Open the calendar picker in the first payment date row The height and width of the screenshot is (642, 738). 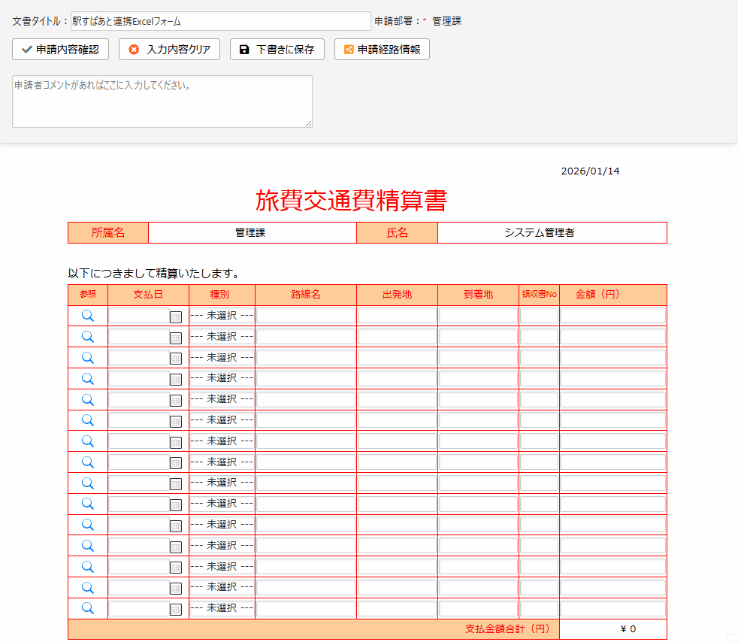[x=176, y=316]
